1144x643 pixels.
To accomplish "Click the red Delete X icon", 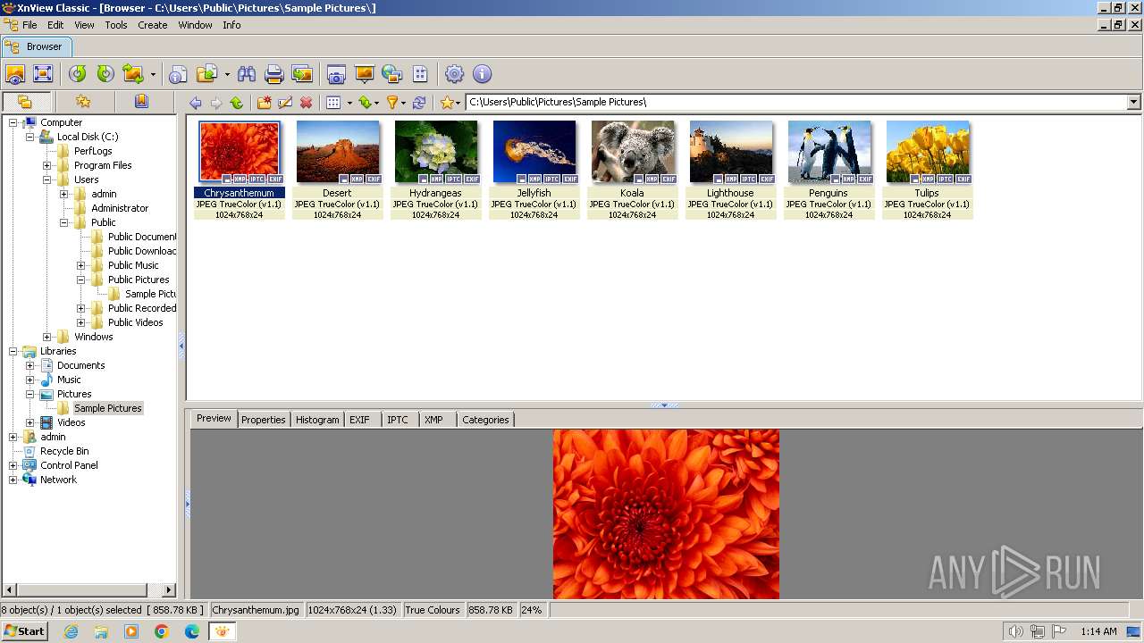I will 306,103.
